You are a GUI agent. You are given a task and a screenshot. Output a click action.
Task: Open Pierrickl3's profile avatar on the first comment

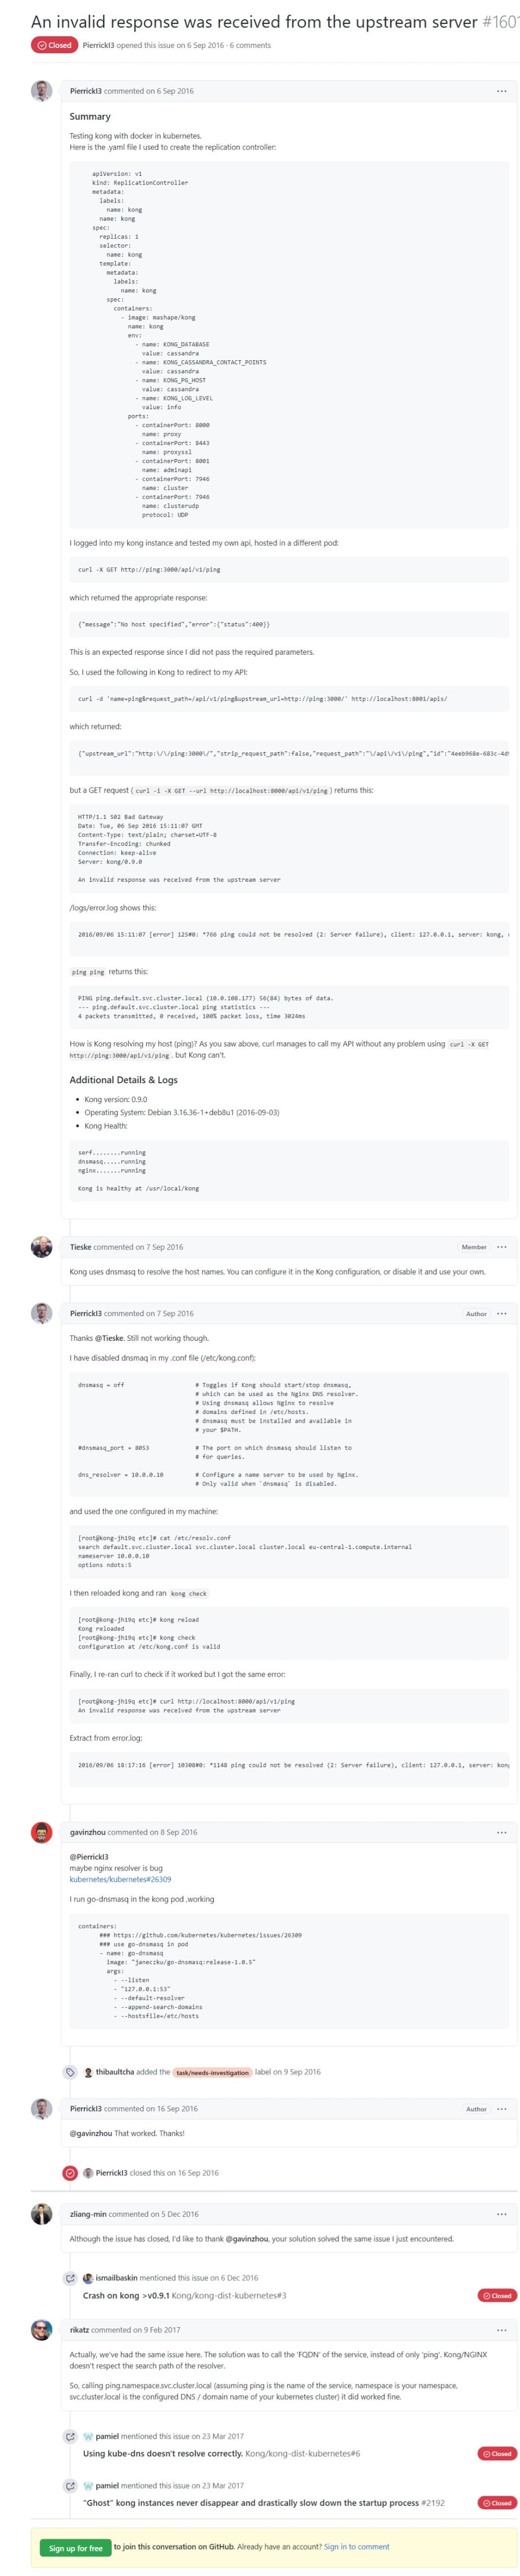(41, 91)
